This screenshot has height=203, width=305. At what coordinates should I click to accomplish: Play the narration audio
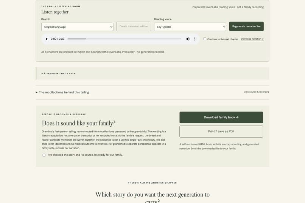tap(47, 39)
